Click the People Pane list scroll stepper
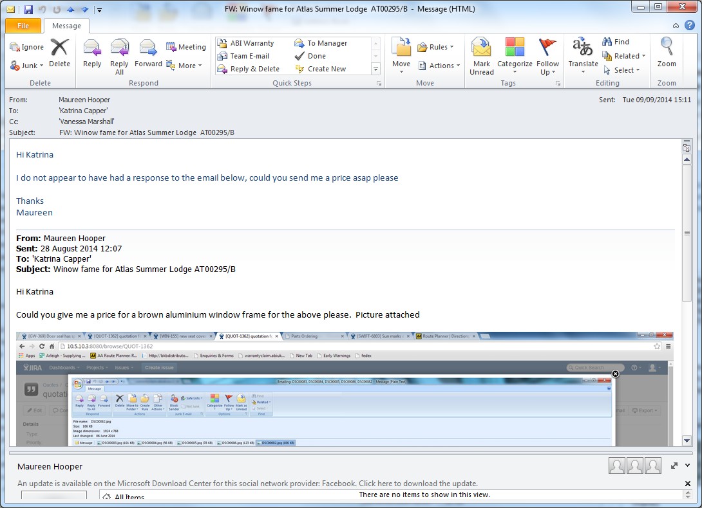The image size is (702, 508). (x=688, y=494)
